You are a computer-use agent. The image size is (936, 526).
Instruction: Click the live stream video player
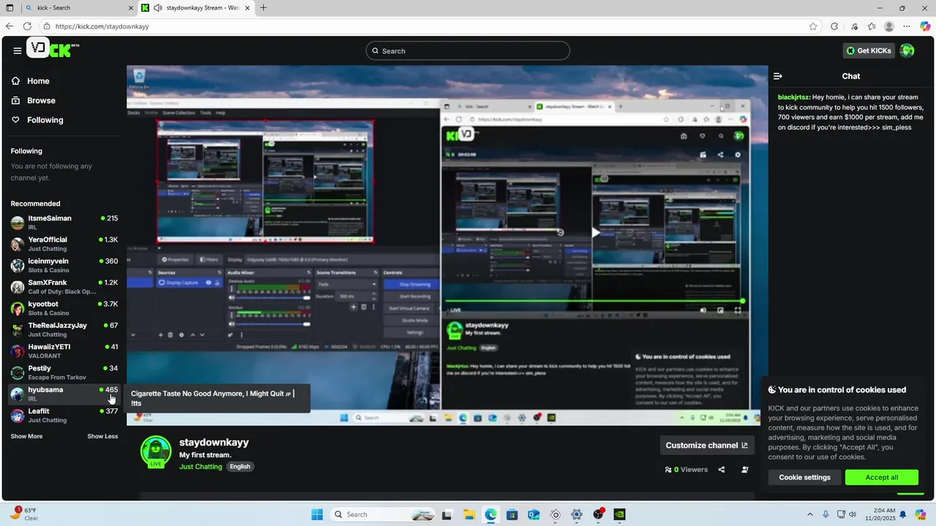pyautogui.click(x=447, y=245)
